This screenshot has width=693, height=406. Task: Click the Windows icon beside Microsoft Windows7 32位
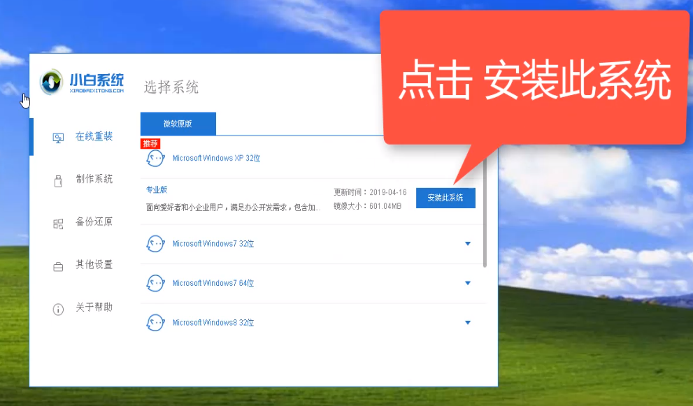tap(156, 244)
